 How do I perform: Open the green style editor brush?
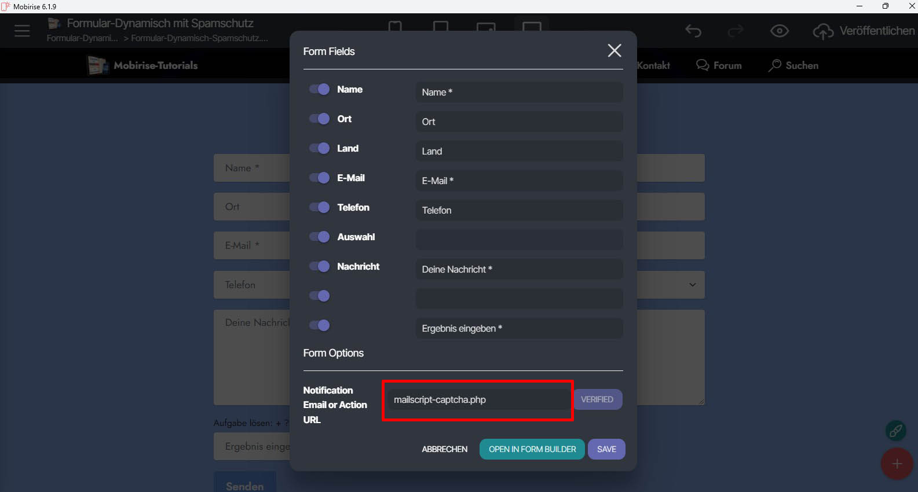click(x=895, y=431)
